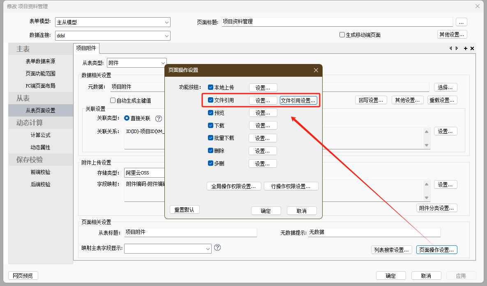
Task: Click the 关联关系 scrollbar down arrow
Action: [x=427, y=145]
